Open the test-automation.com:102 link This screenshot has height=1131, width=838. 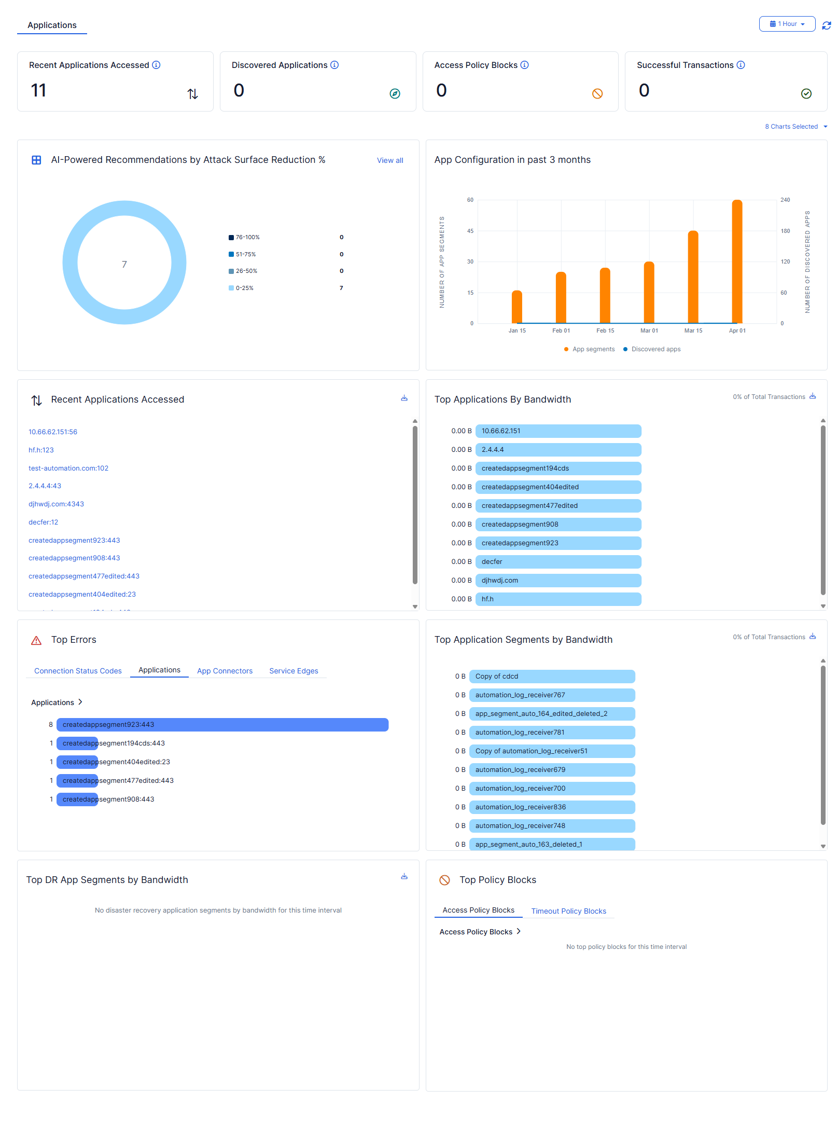[x=68, y=468]
